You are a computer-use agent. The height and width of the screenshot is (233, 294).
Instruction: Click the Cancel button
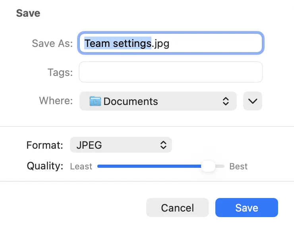pos(177,208)
